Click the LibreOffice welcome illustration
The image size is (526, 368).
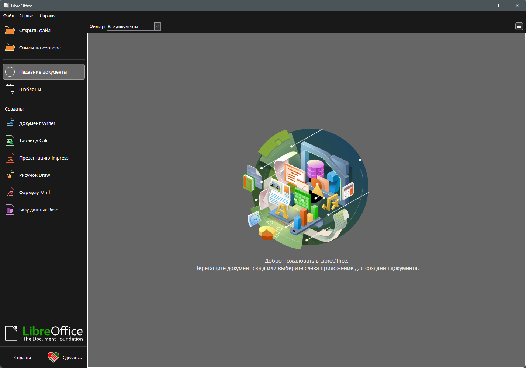[306, 189]
